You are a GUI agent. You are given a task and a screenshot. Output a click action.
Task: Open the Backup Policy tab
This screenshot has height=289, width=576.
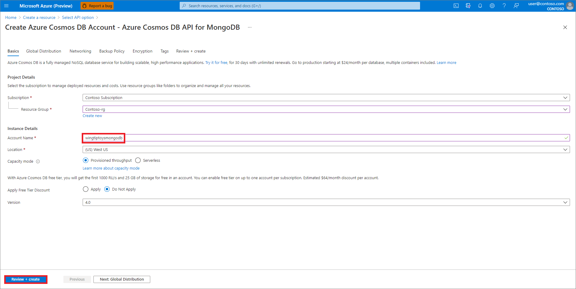coord(112,51)
